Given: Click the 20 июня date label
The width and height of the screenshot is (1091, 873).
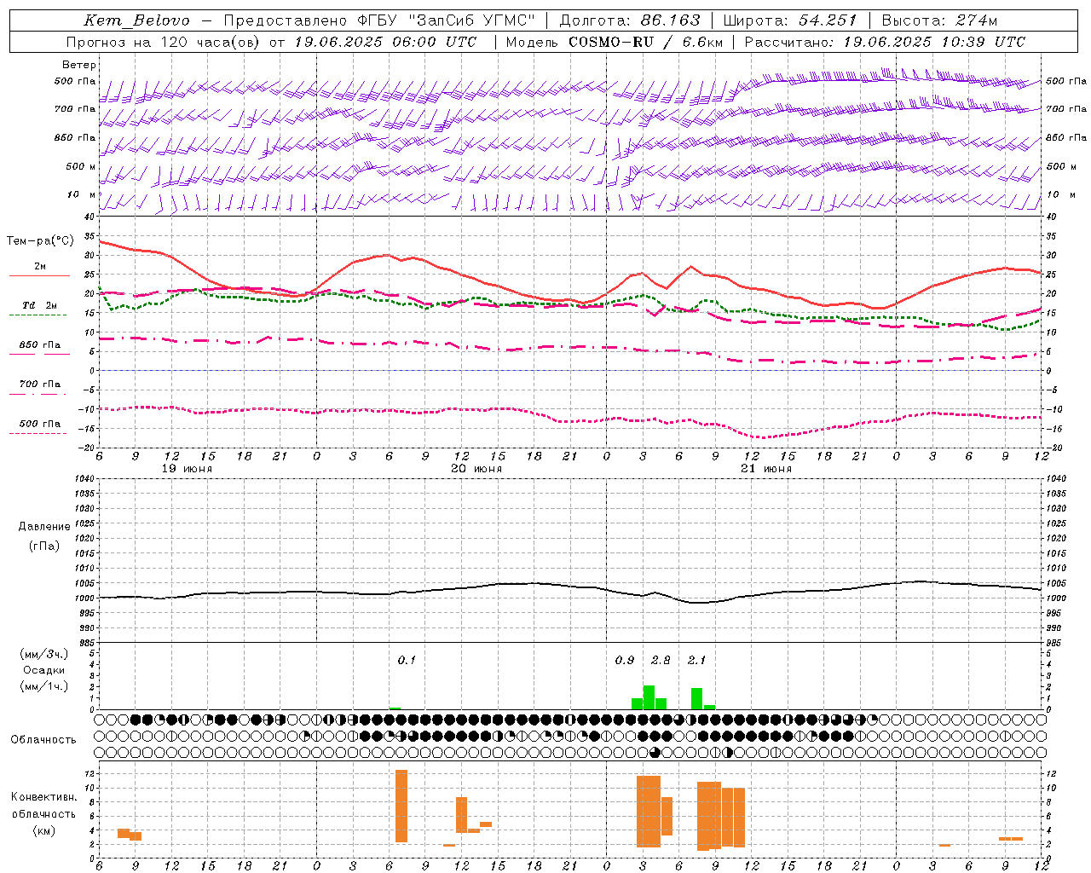Looking at the screenshot, I should 476,469.
